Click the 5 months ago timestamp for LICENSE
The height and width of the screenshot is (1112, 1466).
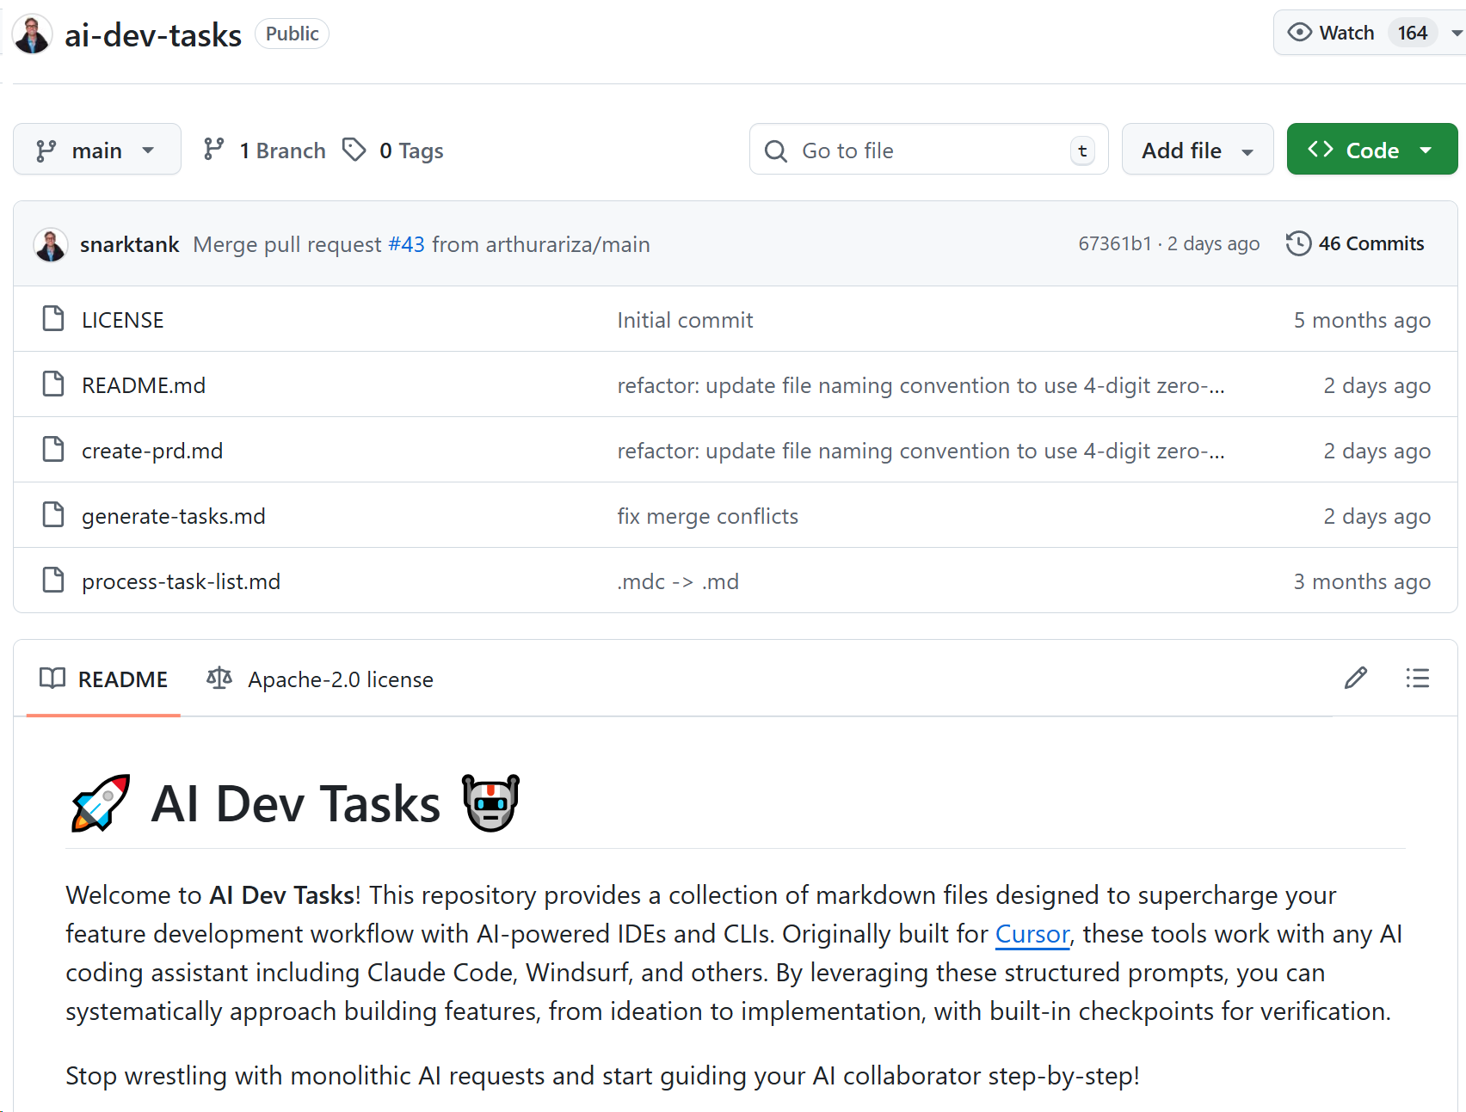coord(1362,320)
